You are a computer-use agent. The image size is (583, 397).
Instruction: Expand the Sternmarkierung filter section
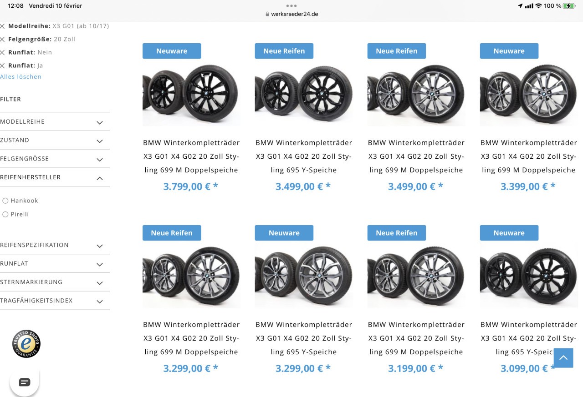(55, 282)
